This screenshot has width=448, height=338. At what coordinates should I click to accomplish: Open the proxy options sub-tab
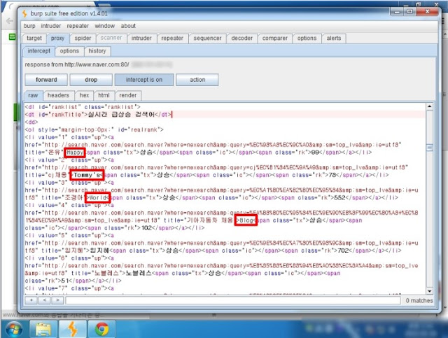click(69, 51)
